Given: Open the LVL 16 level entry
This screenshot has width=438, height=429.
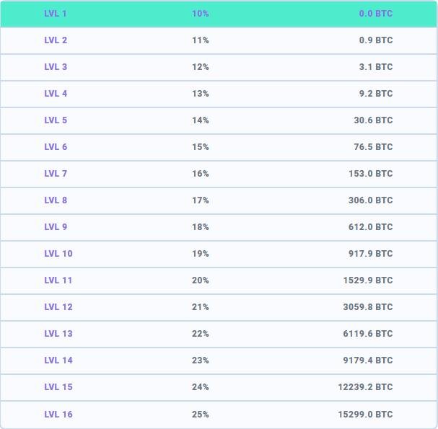Looking at the screenshot, I should coord(219,415).
